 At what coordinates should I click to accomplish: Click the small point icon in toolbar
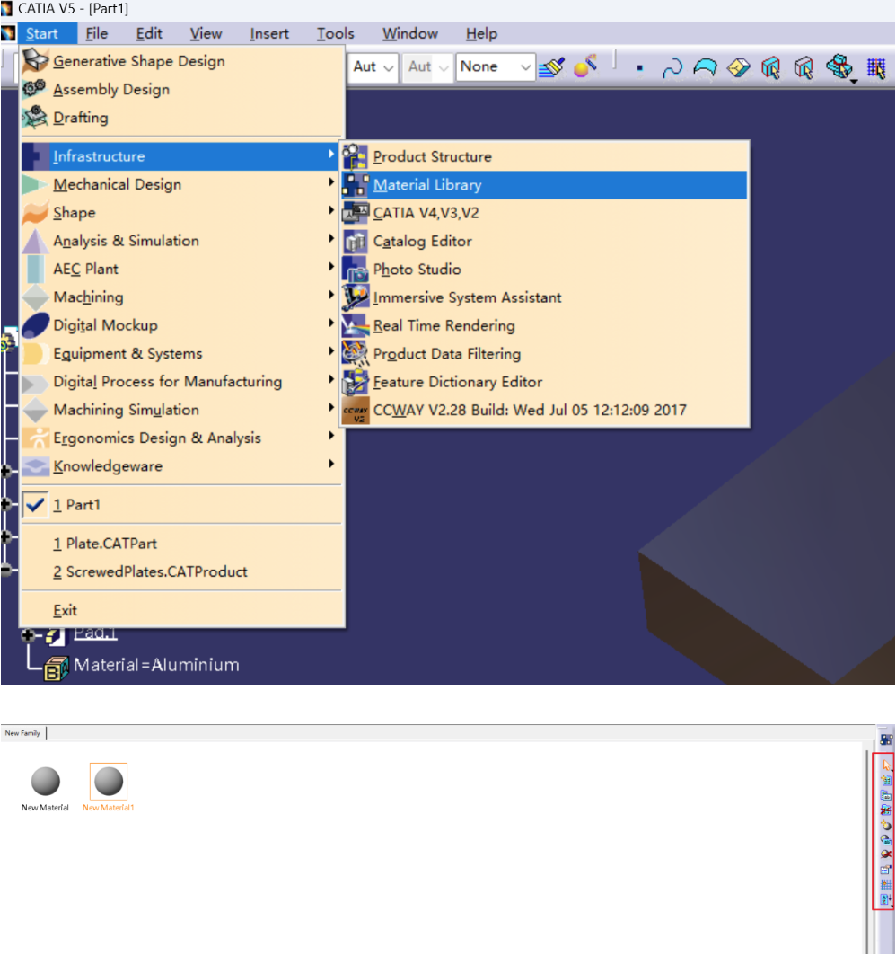coord(639,68)
